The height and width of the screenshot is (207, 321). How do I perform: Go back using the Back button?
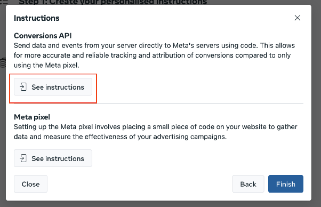[248, 184]
